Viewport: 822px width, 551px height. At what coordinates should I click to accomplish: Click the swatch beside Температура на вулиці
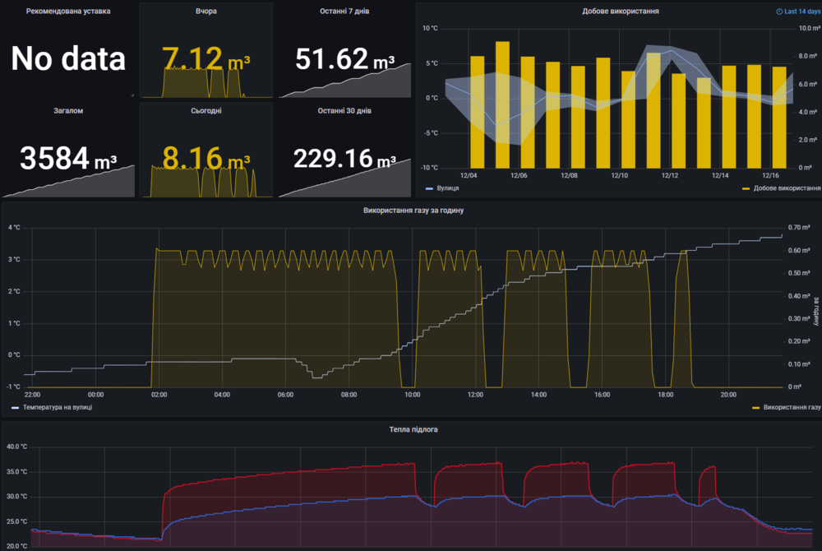coord(15,408)
